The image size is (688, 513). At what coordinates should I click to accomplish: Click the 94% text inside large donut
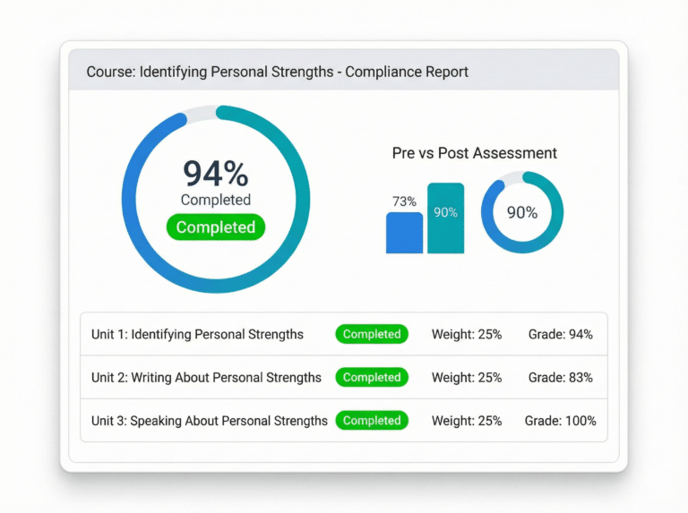click(215, 173)
